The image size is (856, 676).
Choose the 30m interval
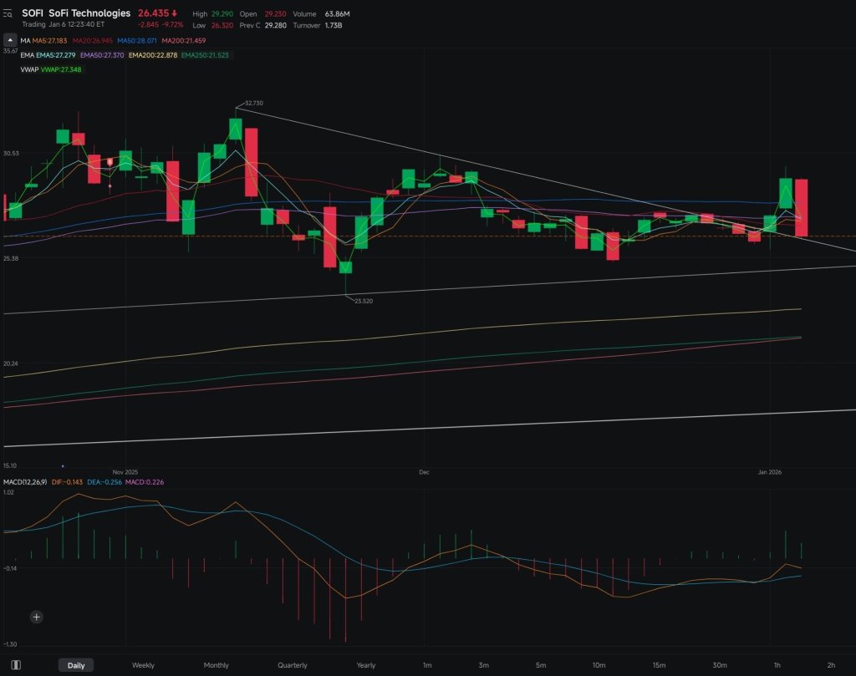coord(720,665)
